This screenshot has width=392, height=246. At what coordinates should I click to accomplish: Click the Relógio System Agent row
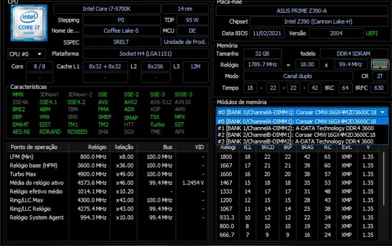tap(107, 217)
